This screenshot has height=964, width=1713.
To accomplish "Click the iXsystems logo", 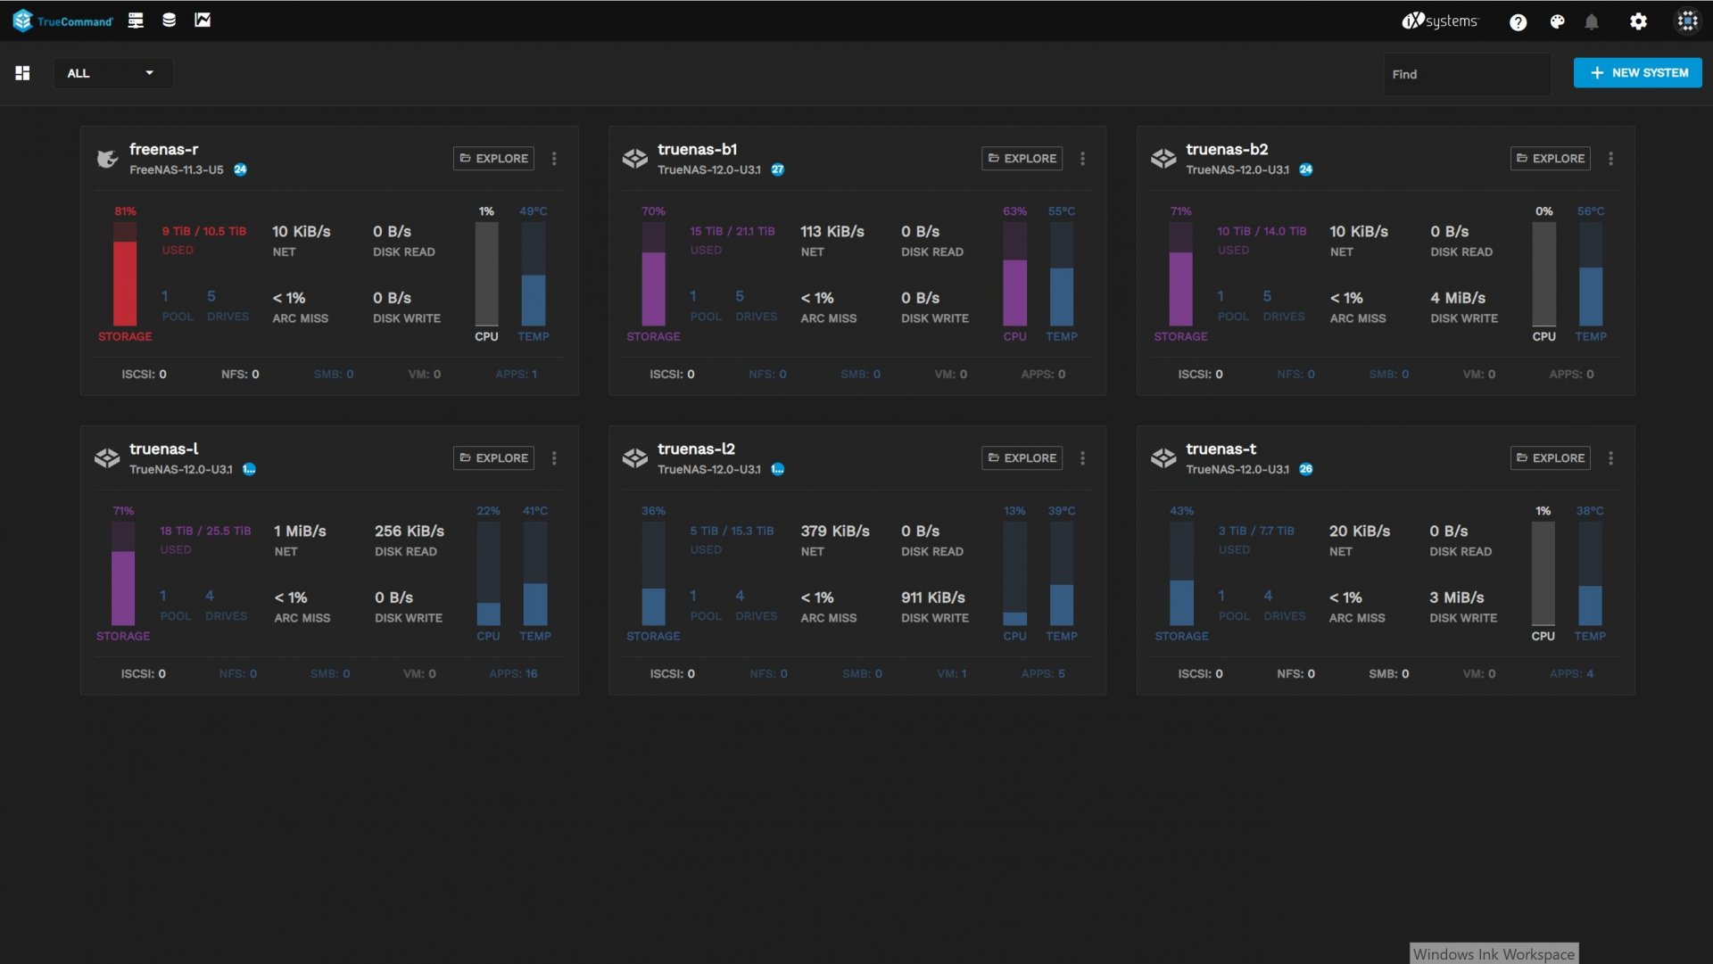I will click(x=1439, y=21).
